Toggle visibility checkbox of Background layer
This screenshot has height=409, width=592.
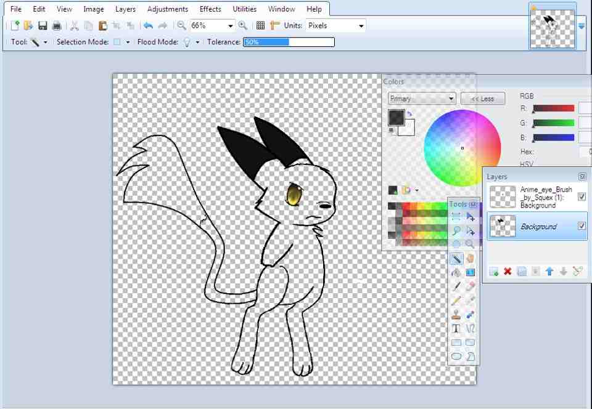tap(582, 226)
